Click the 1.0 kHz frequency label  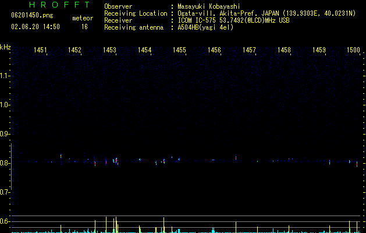point(5,105)
